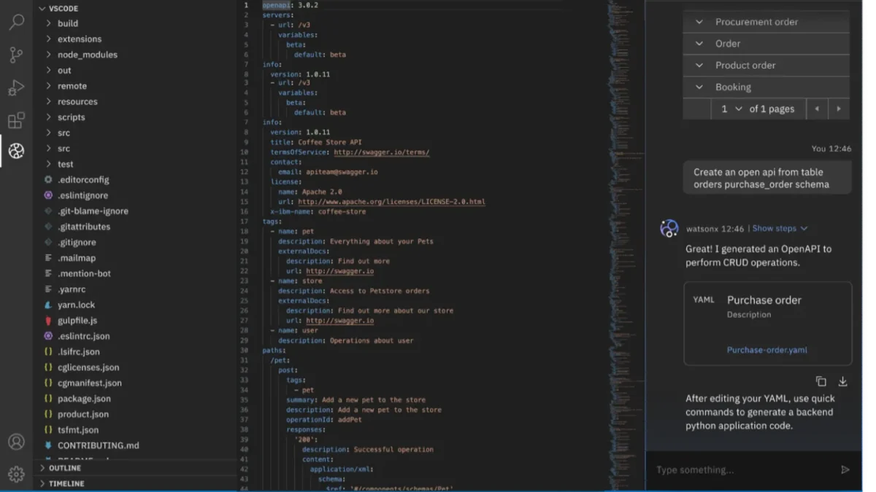Open the .lsifrc.json file
The image size is (876, 492).
coord(79,351)
